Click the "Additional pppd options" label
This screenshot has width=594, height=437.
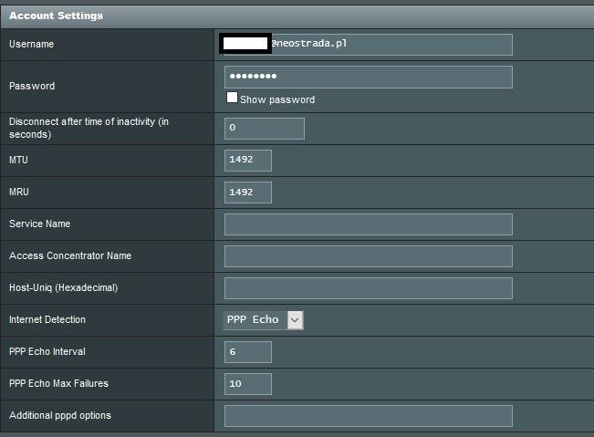coord(60,416)
